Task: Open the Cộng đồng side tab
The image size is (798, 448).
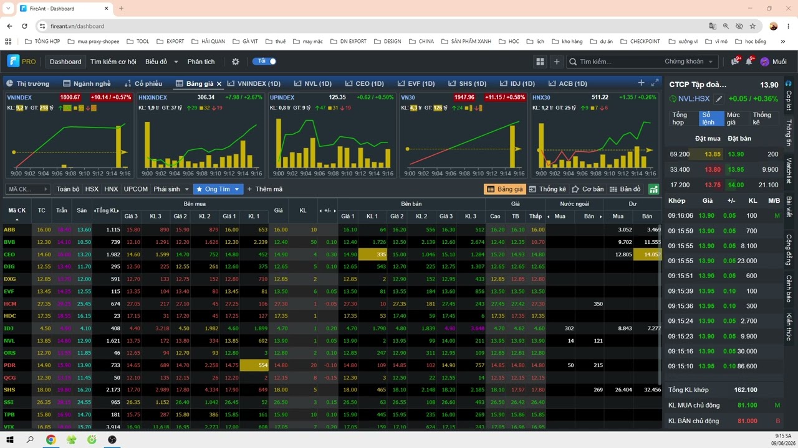Action: pos(789,250)
